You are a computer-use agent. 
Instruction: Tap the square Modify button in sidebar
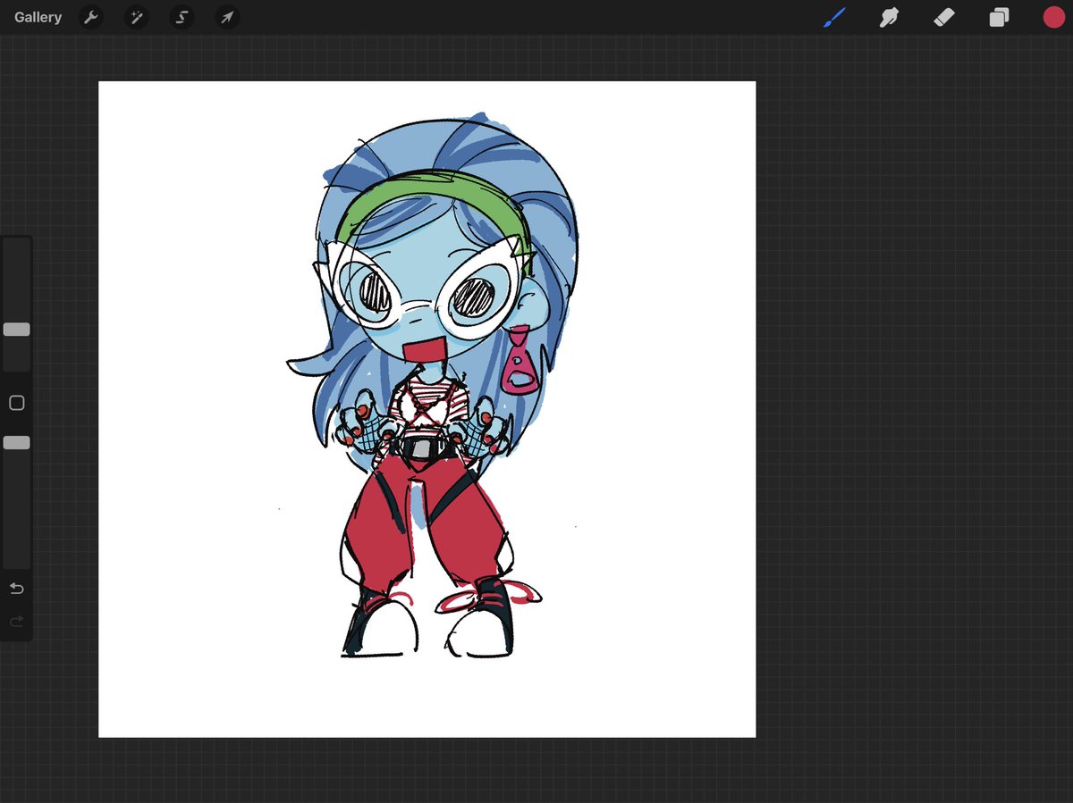coord(16,403)
